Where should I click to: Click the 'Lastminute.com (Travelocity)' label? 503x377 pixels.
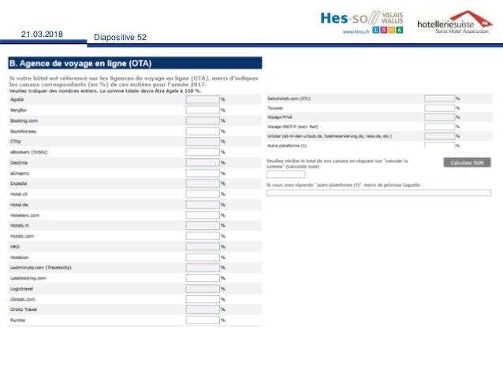[41, 268]
